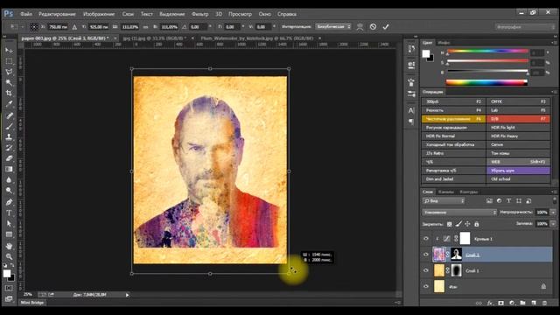560x315 pixels.
Task: Delete the layer using the trash icon
Action: click(544, 303)
